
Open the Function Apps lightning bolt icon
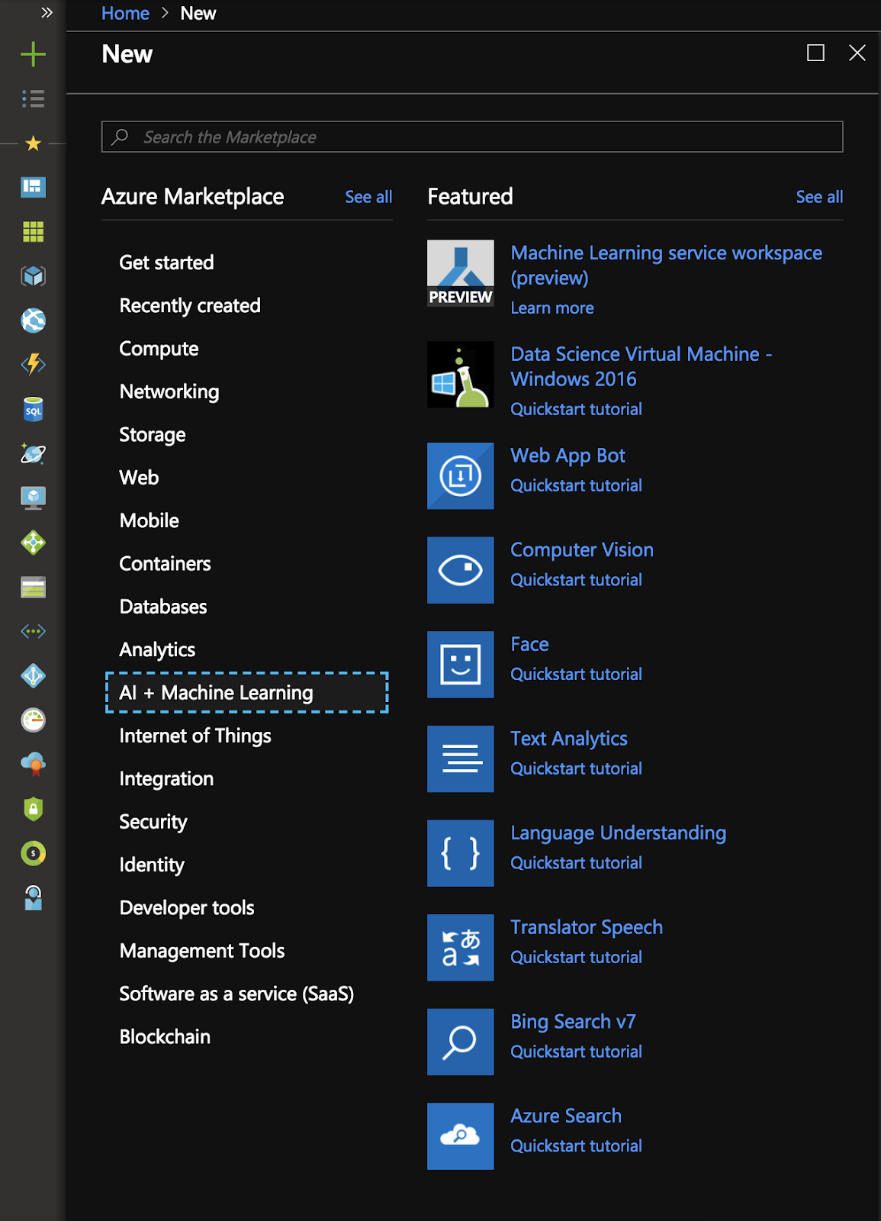click(33, 365)
